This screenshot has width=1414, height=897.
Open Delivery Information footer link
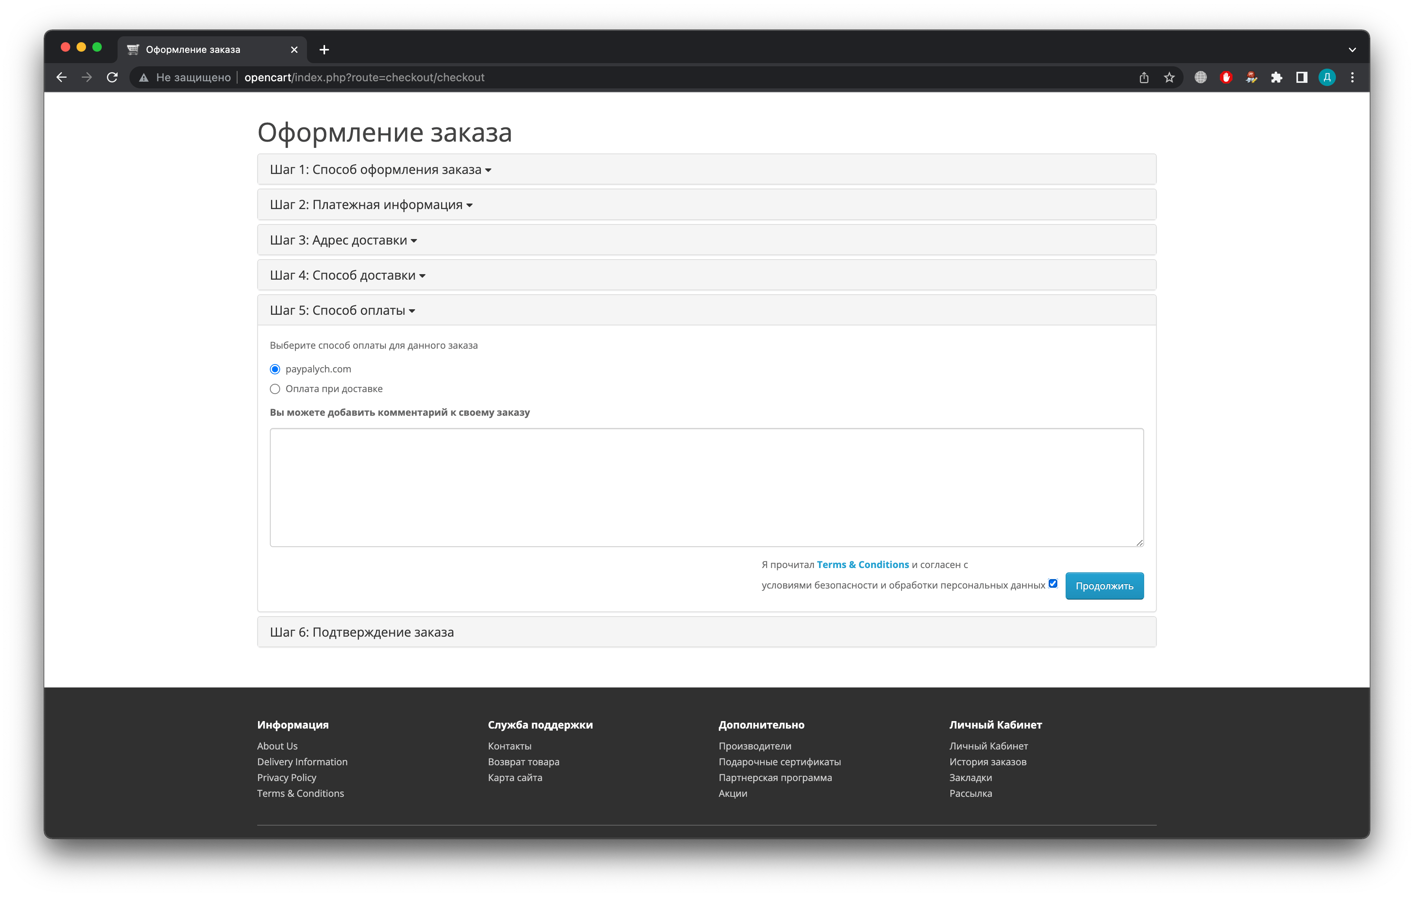click(302, 762)
